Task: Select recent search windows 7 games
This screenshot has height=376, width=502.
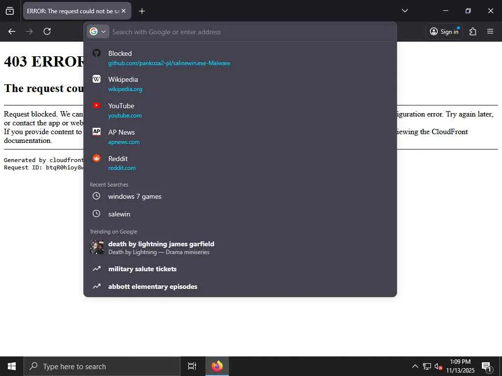Action: [240, 196]
